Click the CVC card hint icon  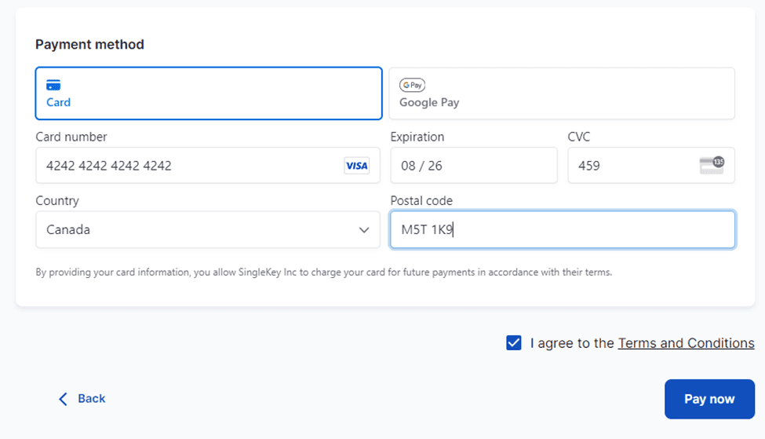(711, 165)
